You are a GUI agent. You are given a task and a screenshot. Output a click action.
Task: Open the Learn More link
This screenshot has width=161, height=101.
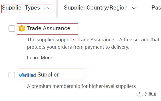(39, 58)
